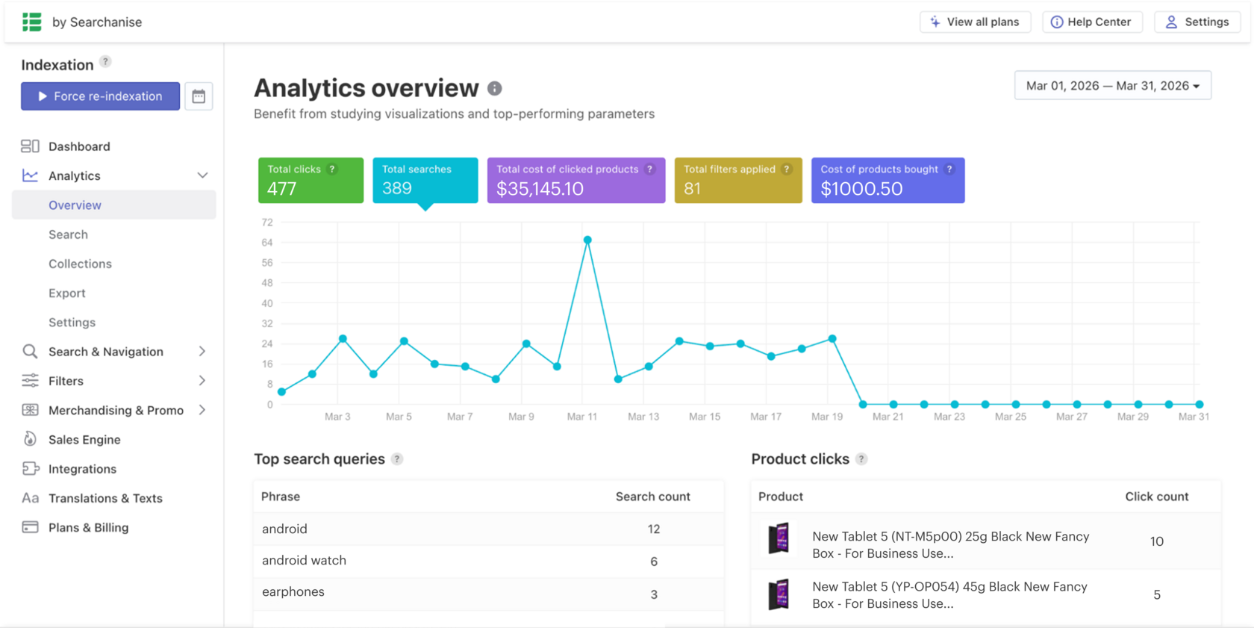The width and height of the screenshot is (1254, 628).
Task: Click the New Tablet 5 YP-OP054 thumbnail
Action: coord(779,594)
